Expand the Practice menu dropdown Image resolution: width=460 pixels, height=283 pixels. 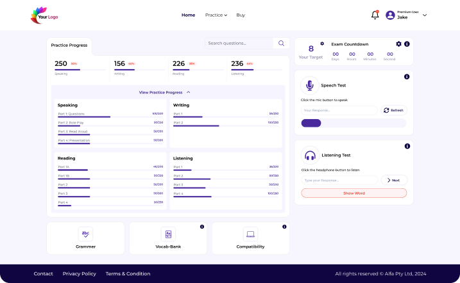tap(216, 15)
